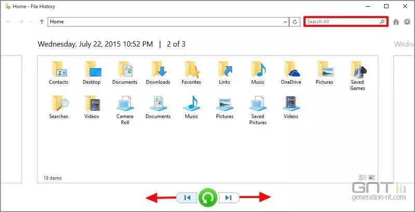Select the Documents folder with yellow icon
The image size is (415, 212).
tap(125, 73)
